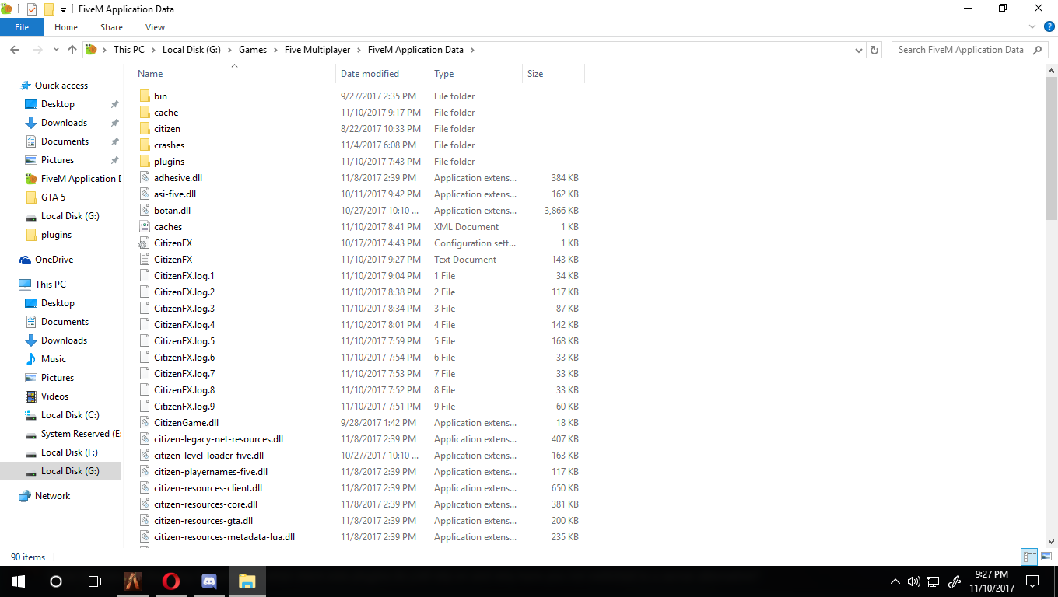1058x597 pixels.
Task: Select pinned Pictures under Quick access
Action: (58, 160)
